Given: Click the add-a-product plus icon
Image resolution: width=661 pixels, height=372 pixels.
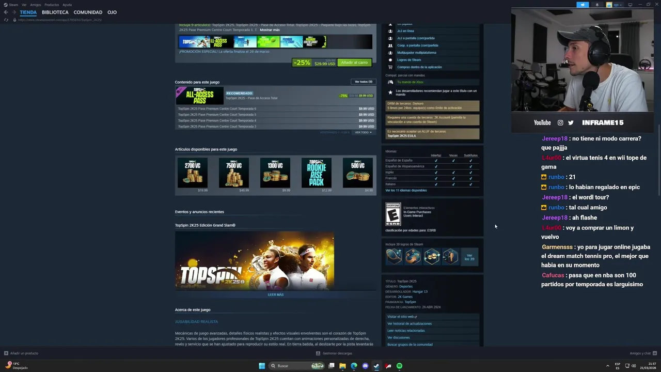Looking at the screenshot, I should tap(6, 353).
